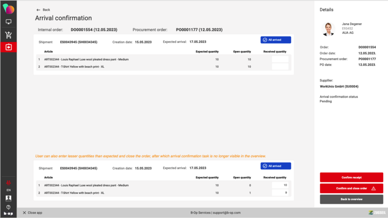Switch language via EN selector

click(x=8, y=190)
